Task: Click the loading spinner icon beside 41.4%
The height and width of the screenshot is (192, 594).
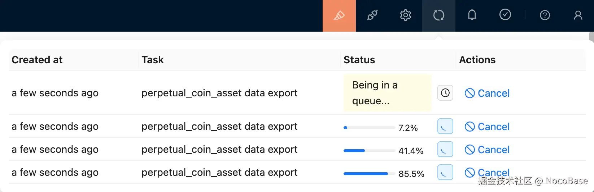Action: coord(445,150)
